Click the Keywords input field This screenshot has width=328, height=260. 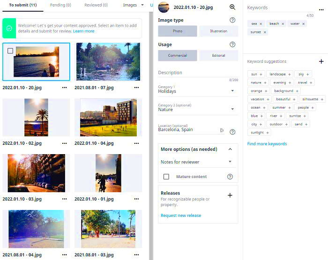280,8
